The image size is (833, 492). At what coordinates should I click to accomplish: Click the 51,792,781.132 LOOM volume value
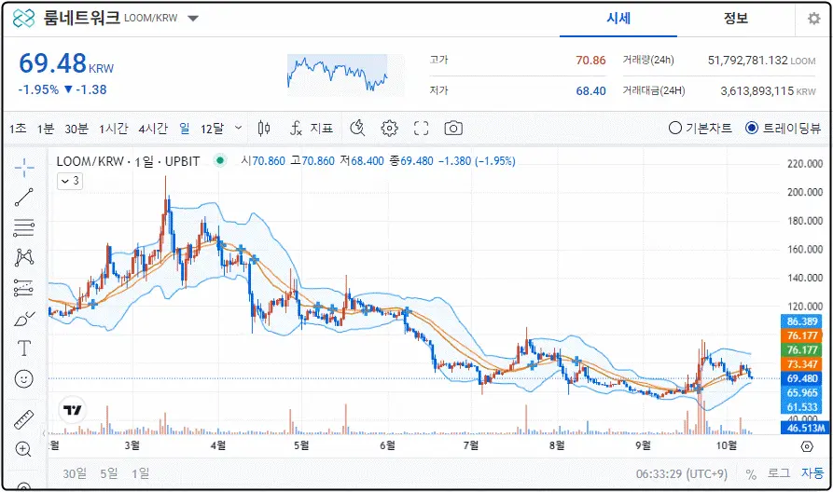click(761, 61)
